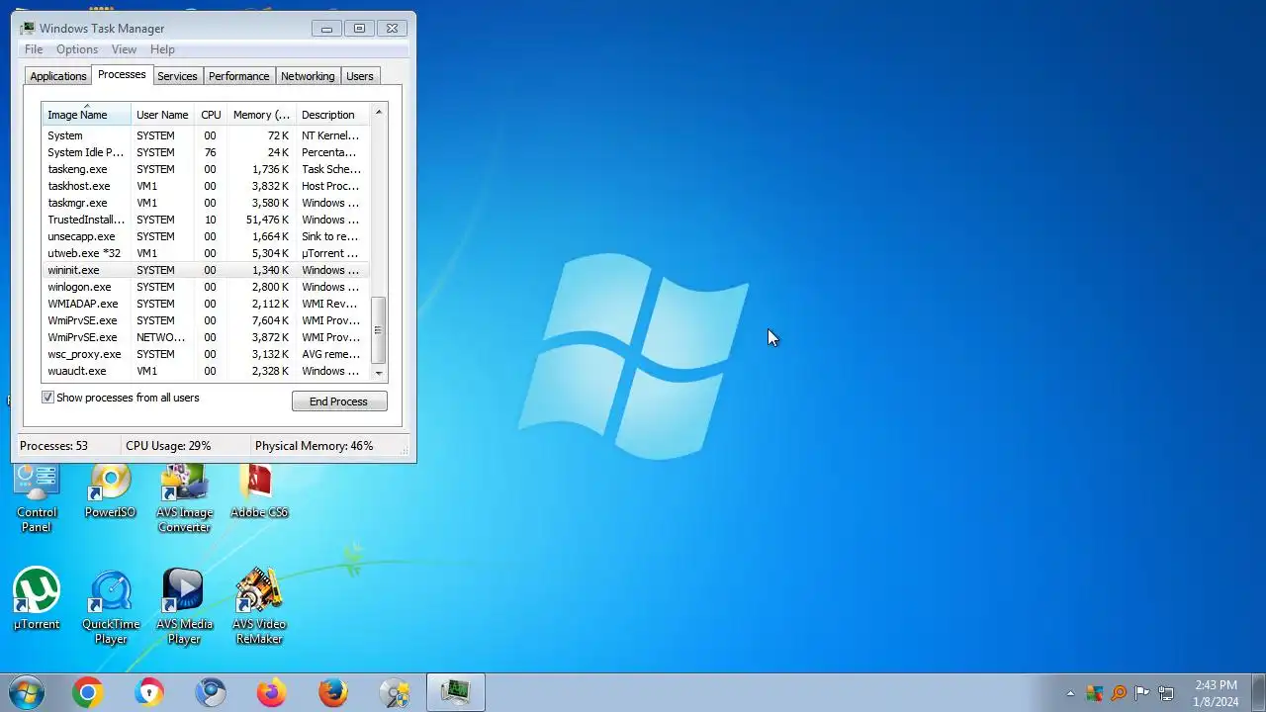Select WmiPrvSE.exe row owned by SYSTEM

pyautogui.click(x=206, y=320)
